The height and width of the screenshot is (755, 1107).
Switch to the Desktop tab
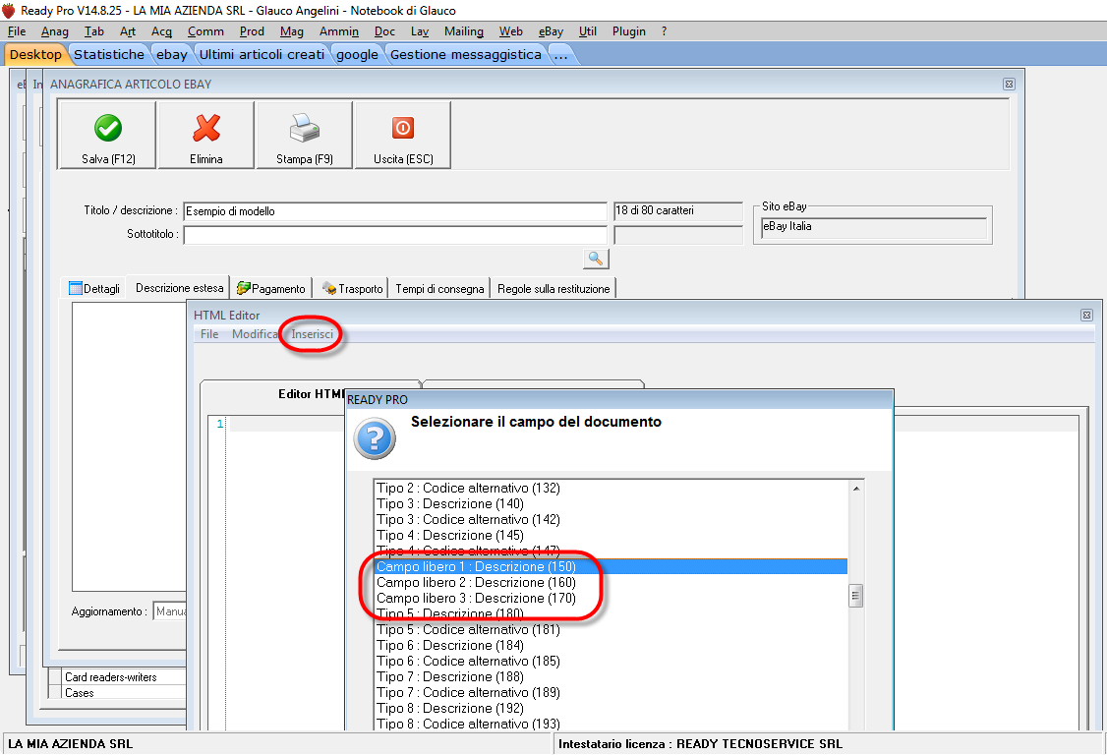tap(35, 54)
